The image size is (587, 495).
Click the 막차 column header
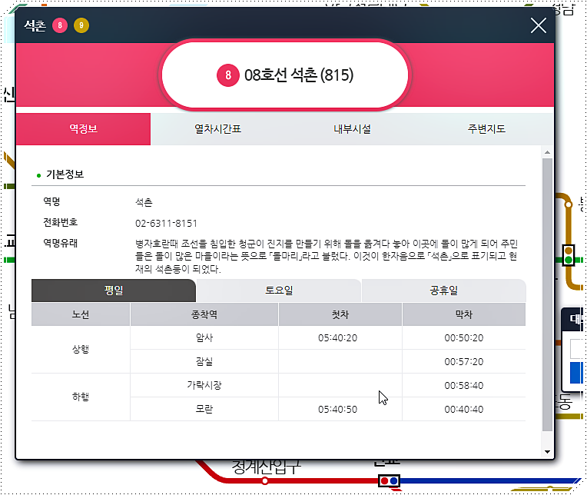point(464,314)
